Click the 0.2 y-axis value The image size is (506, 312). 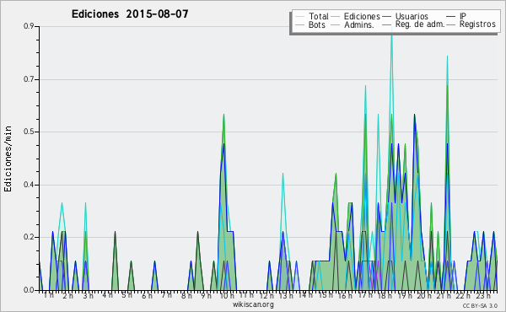click(29, 237)
